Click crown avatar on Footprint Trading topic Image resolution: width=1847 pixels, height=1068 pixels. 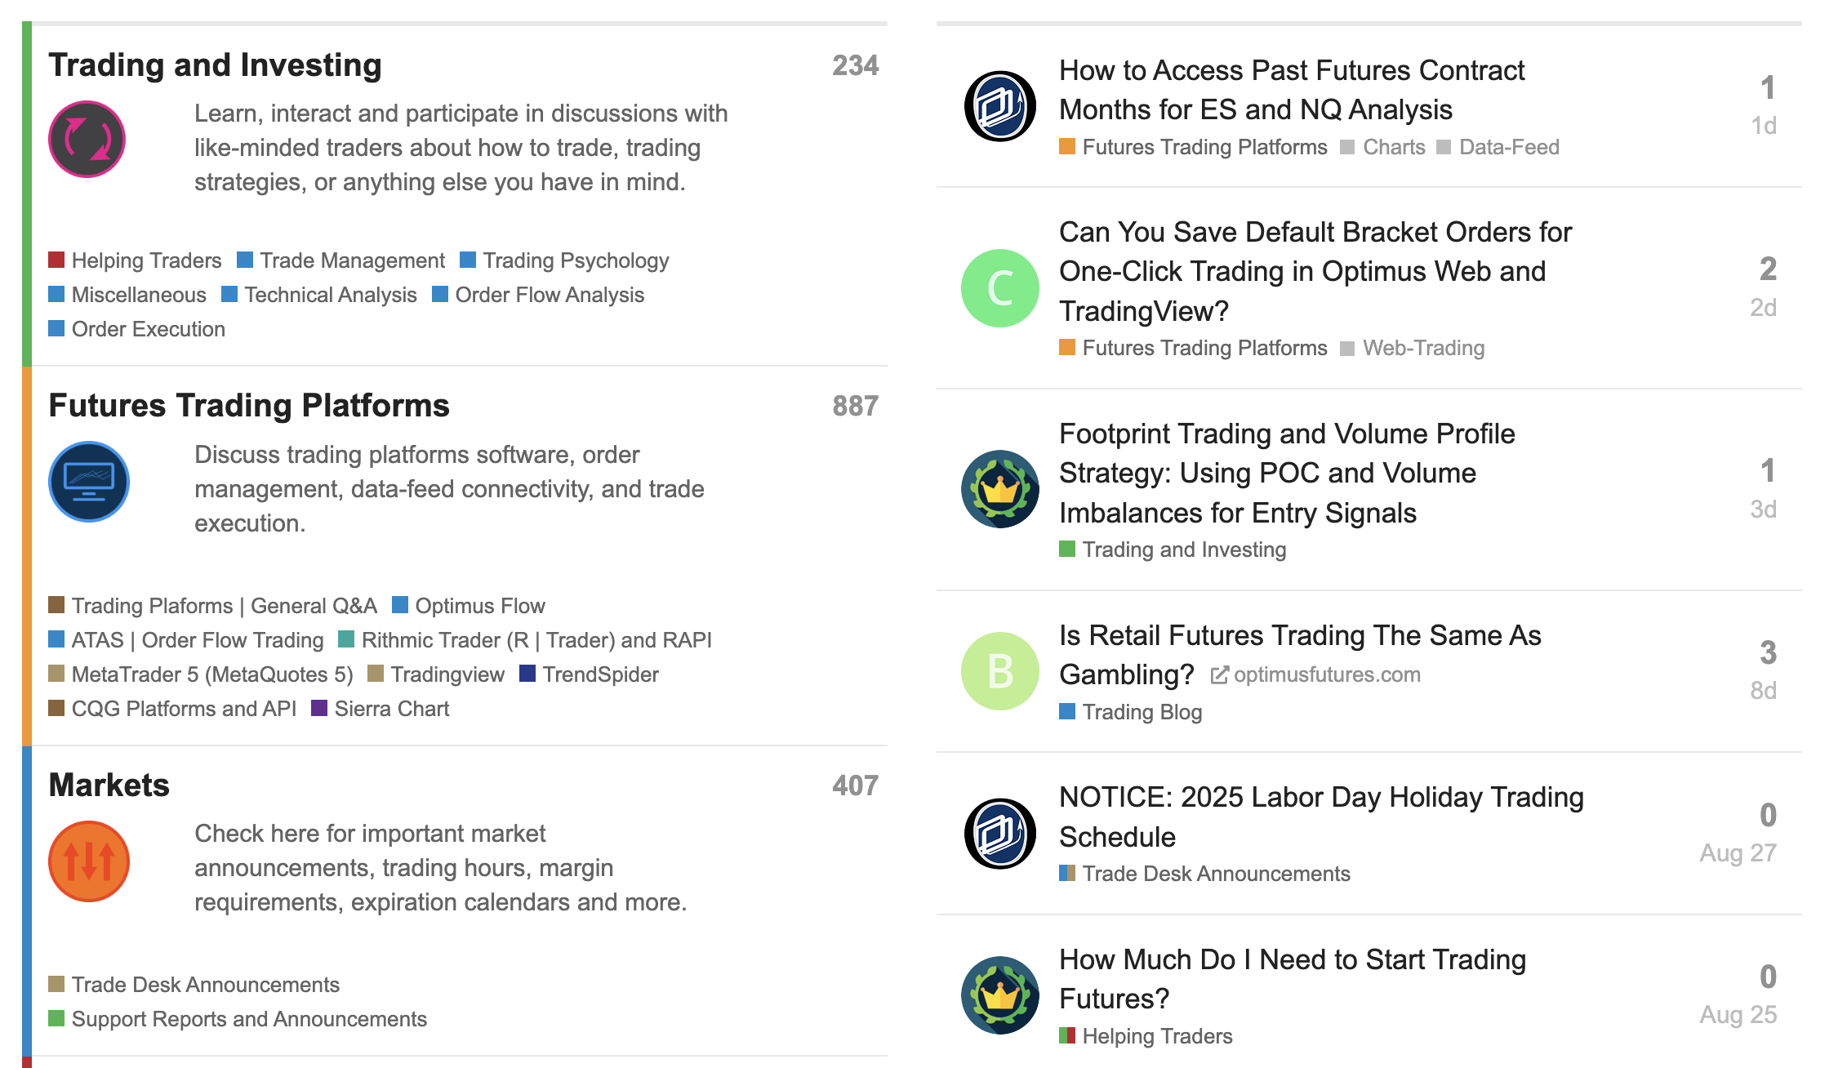tap(1000, 489)
